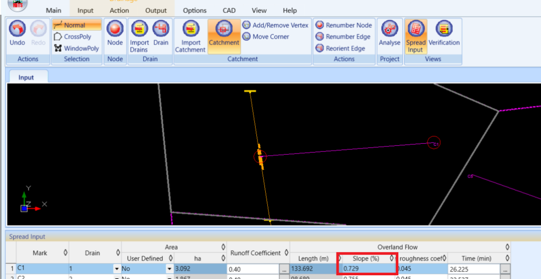Open Time (min) column filter arrow

[507, 258]
